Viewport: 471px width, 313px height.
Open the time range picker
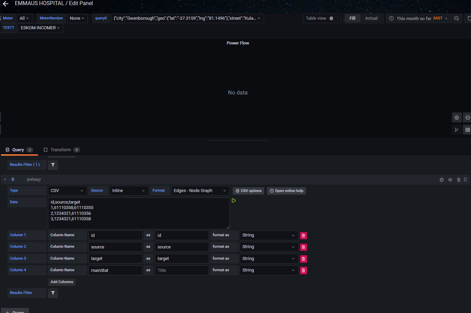[418, 18]
